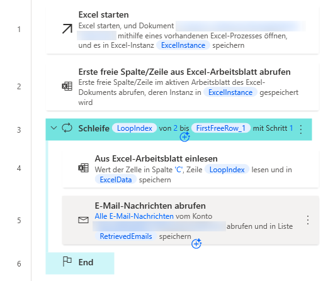Click Alle E-Mail-Nachrichten link
The width and height of the screenshot is (328, 281).
click(134, 216)
